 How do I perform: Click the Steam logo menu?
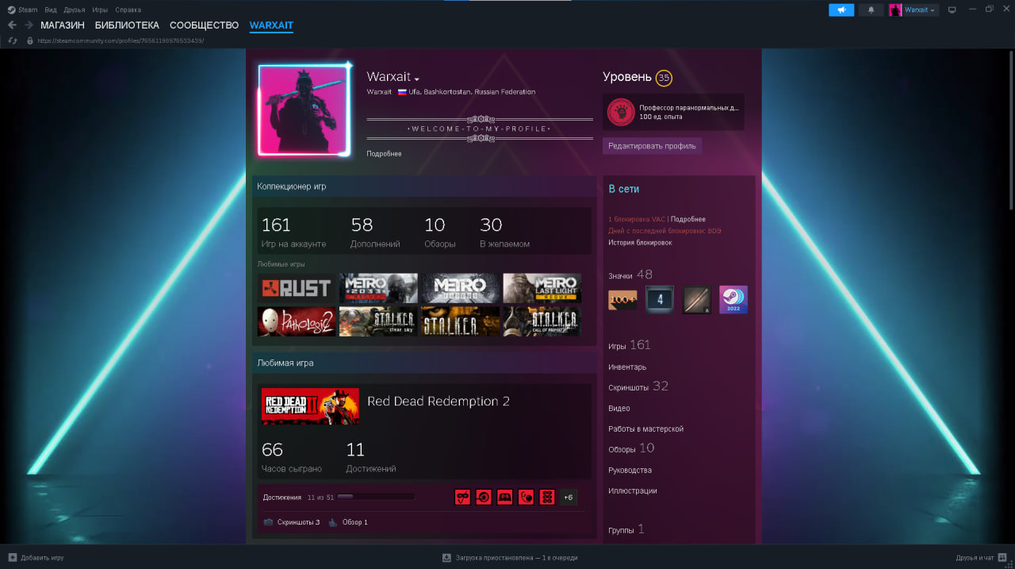pos(22,10)
